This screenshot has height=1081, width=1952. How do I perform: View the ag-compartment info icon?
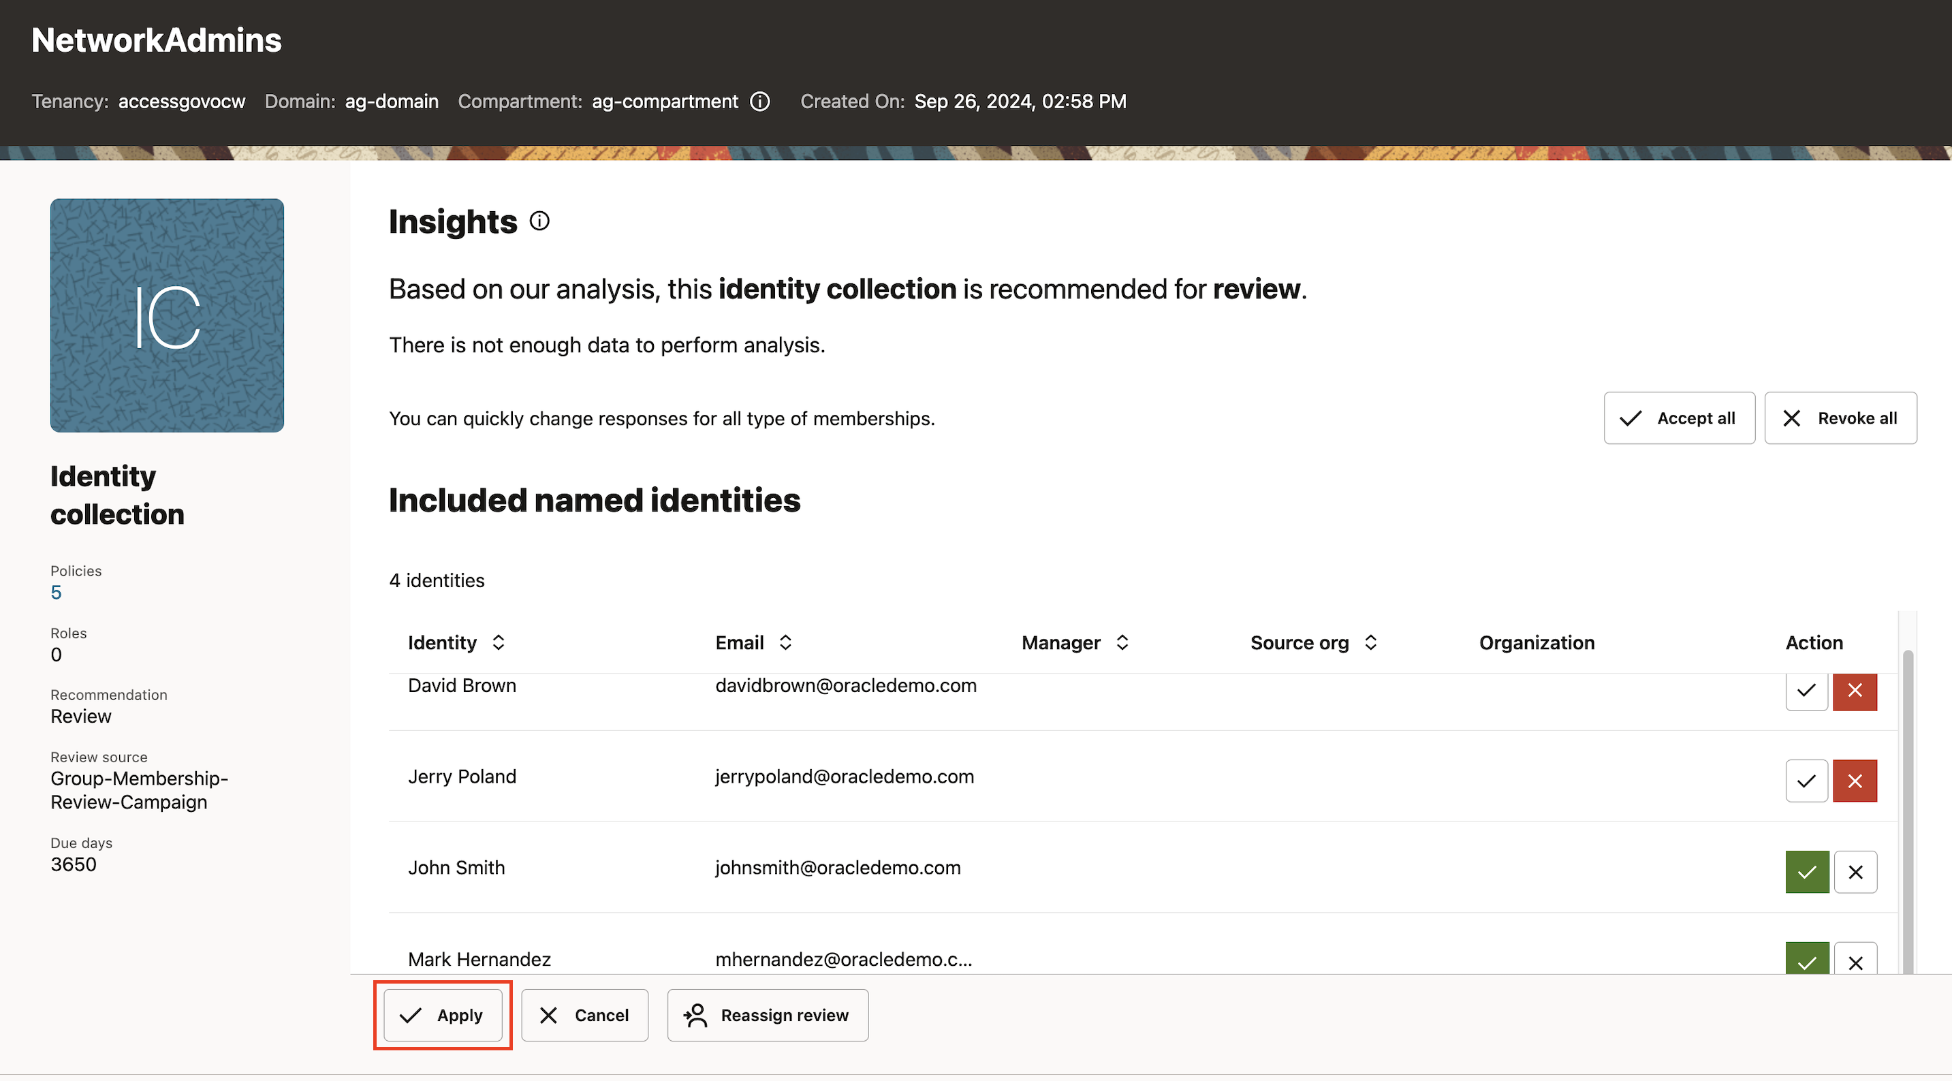point(760,101)
